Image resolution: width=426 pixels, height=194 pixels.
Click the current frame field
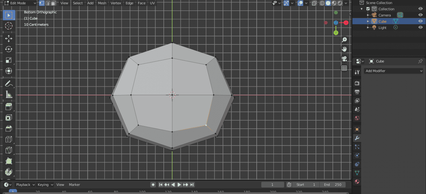click(x=273, y=184)
